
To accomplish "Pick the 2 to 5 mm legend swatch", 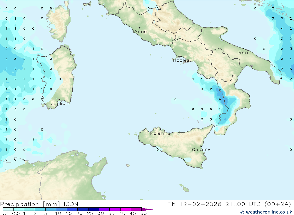I will (x=40, y=209).
